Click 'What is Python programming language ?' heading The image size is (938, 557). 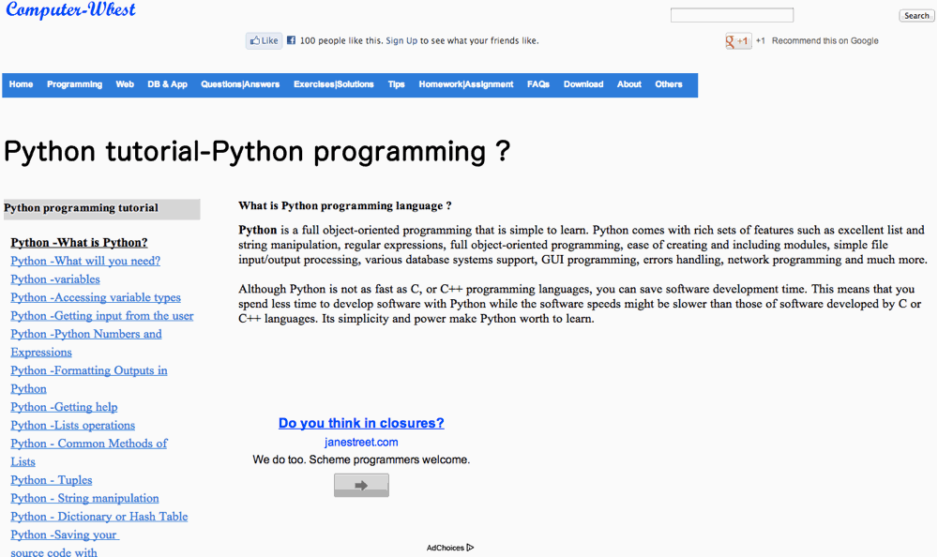[345, 205]
